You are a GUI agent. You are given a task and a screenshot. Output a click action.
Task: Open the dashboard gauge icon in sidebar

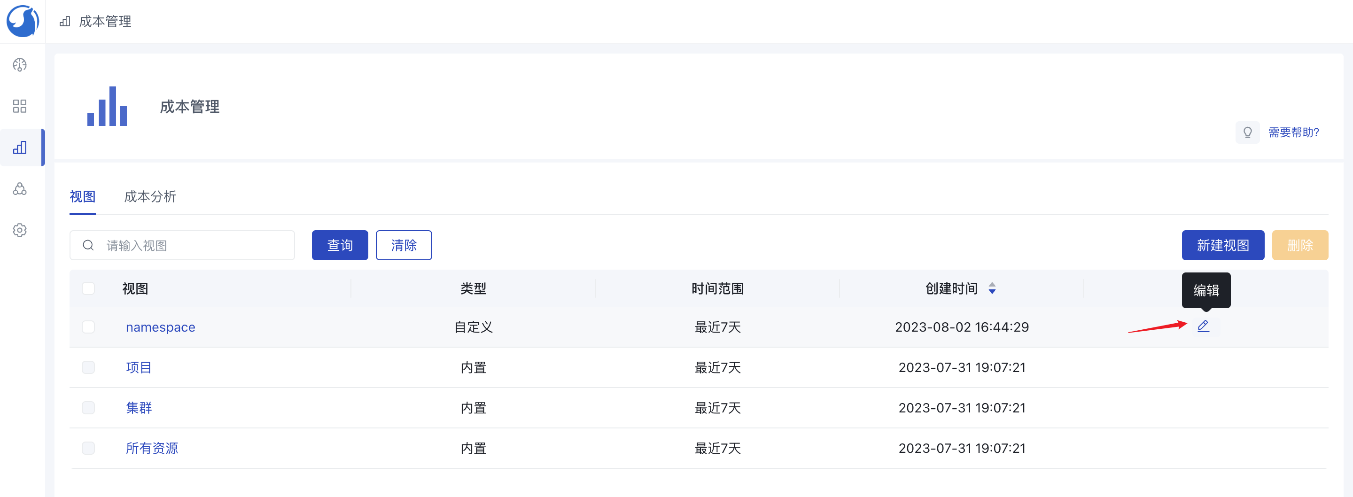tap(19, 65)
